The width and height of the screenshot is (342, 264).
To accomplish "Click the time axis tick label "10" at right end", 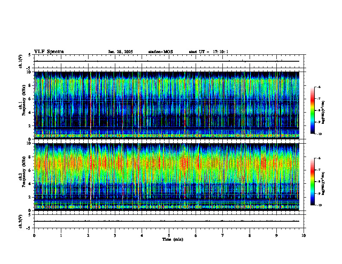I will coord(304,236).
